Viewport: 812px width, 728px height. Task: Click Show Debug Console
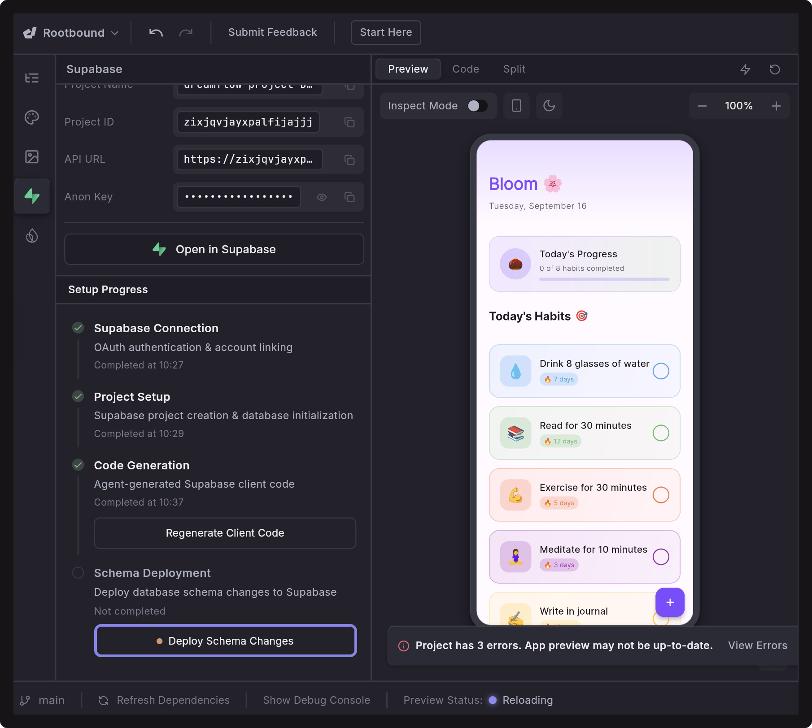pyautogui.click(x=317, y=700)
